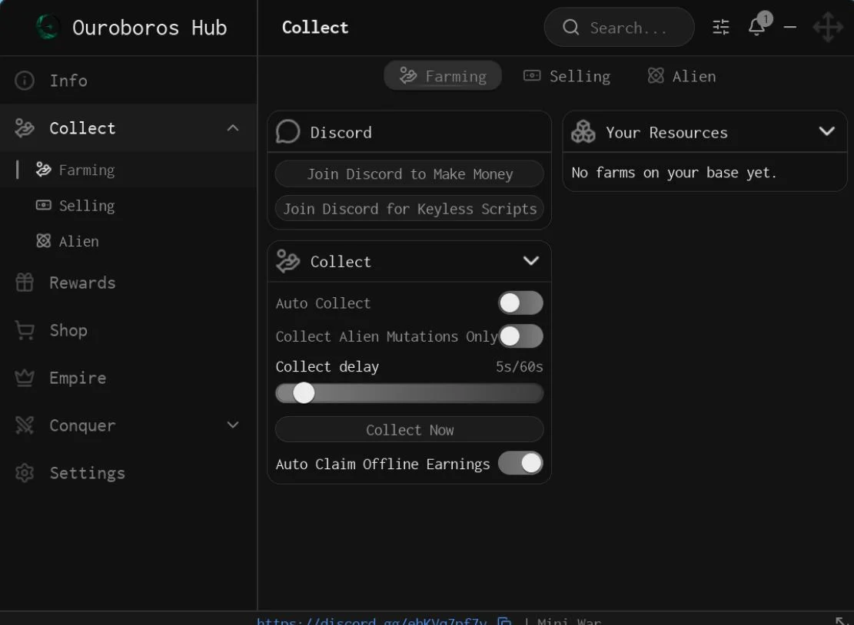Select Selling in the sidebar
Screen dimensions: 854x625
[128, 206]
